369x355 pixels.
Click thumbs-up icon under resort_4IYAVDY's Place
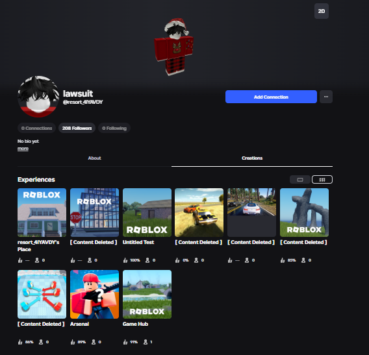point(20,260)
